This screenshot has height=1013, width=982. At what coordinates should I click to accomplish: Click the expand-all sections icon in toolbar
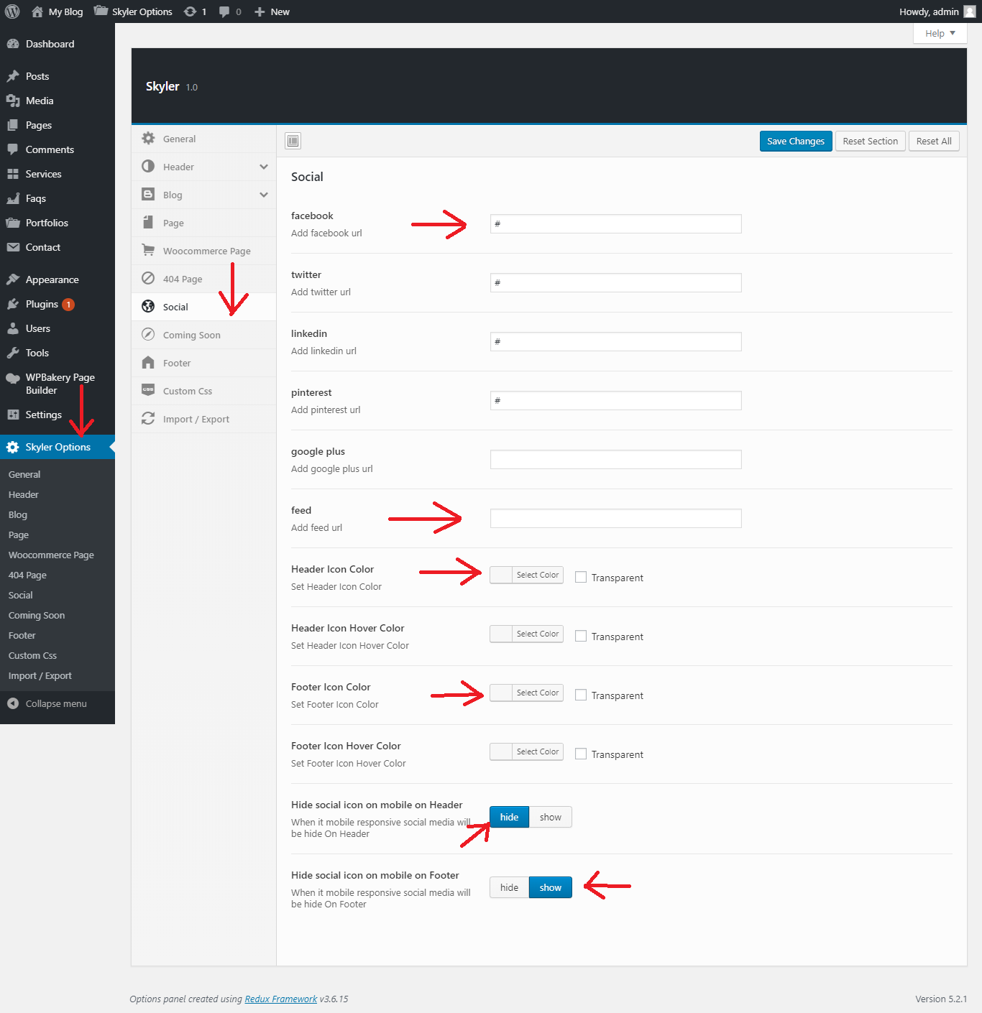click(293, 141)
